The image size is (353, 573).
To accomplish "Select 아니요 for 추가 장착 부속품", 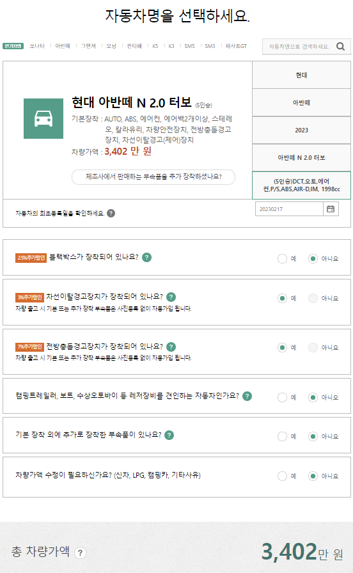I will click(313, 436).
